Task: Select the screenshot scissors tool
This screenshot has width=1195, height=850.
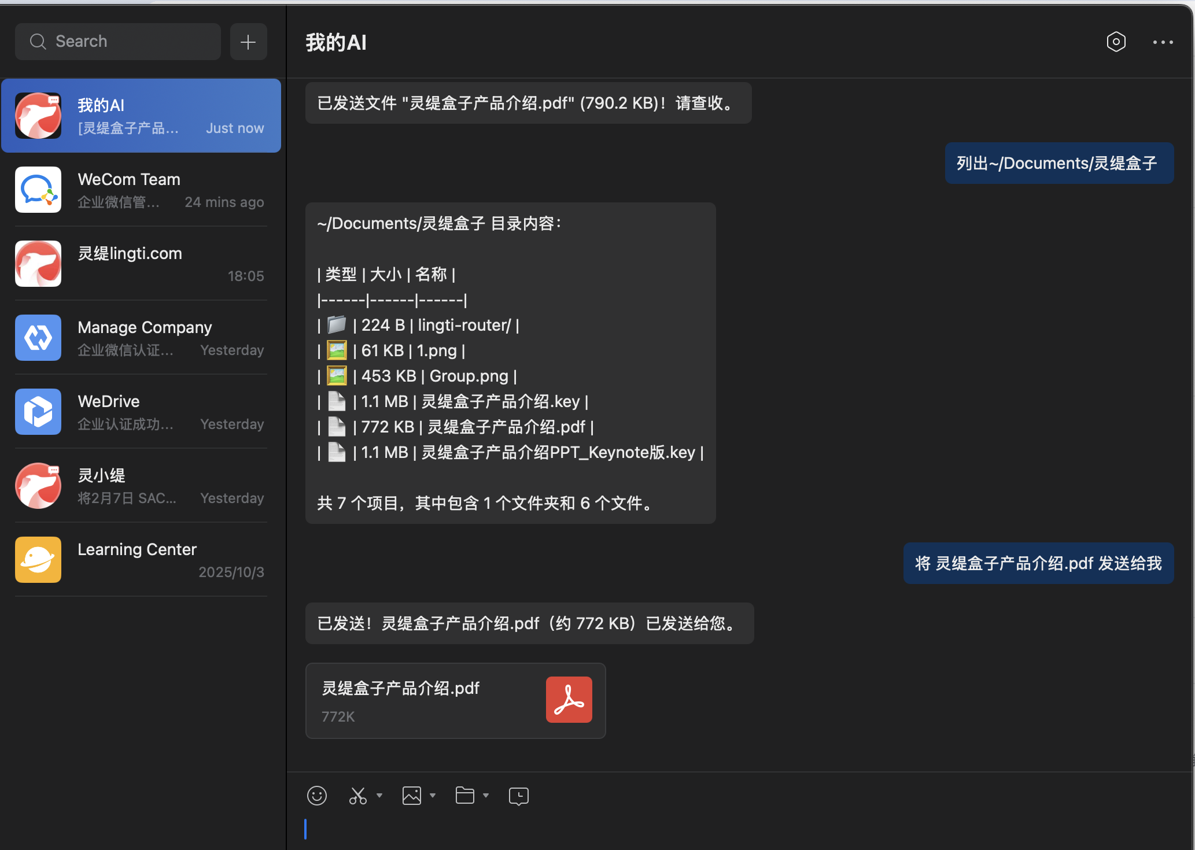Action: point(359,795)
